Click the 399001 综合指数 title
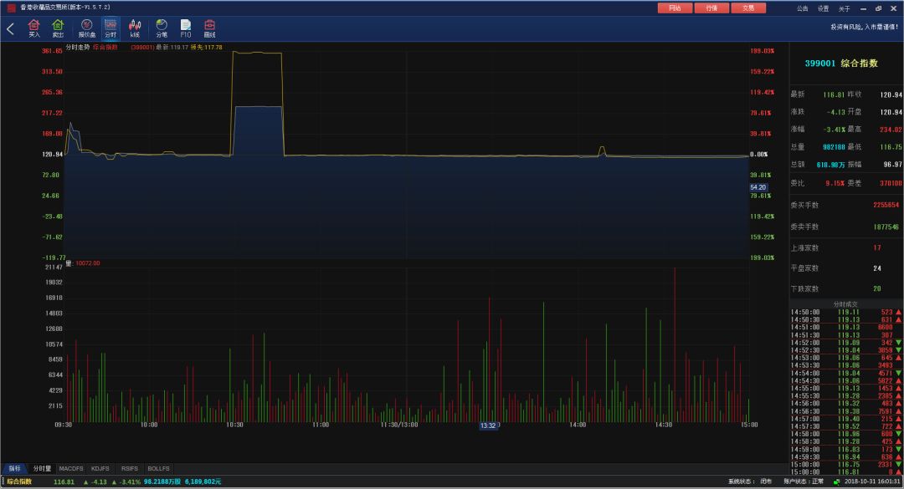Viewport: 904px width, 489px height. tap(841, 64)
